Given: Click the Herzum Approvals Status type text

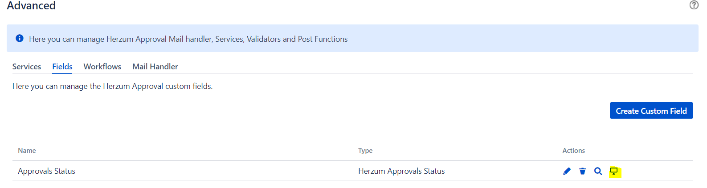Looking at the screenshot, I should 401,171.
